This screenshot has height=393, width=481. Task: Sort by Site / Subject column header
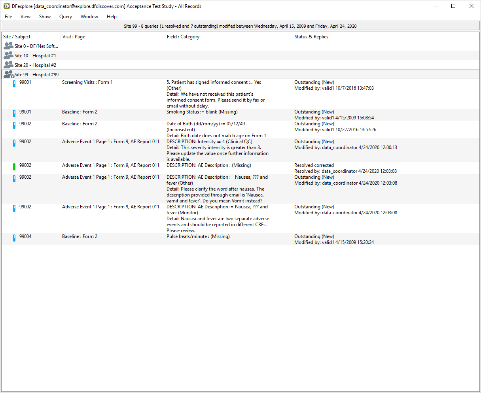coord(17,37)
